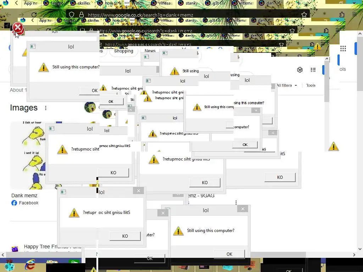Screen dimensions: 363x272
Task: Click forward arrow in topmost browser toolbar
Action: click(x=21, y=15)
